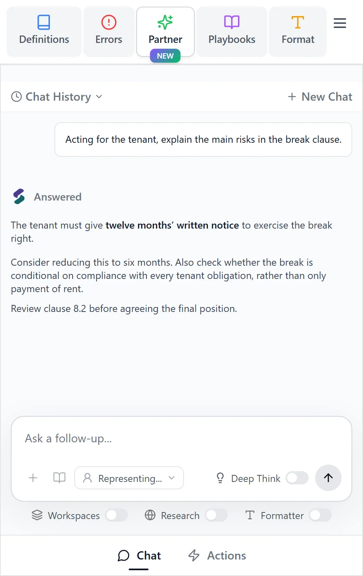Open the hamburger menu

[340, 23]
